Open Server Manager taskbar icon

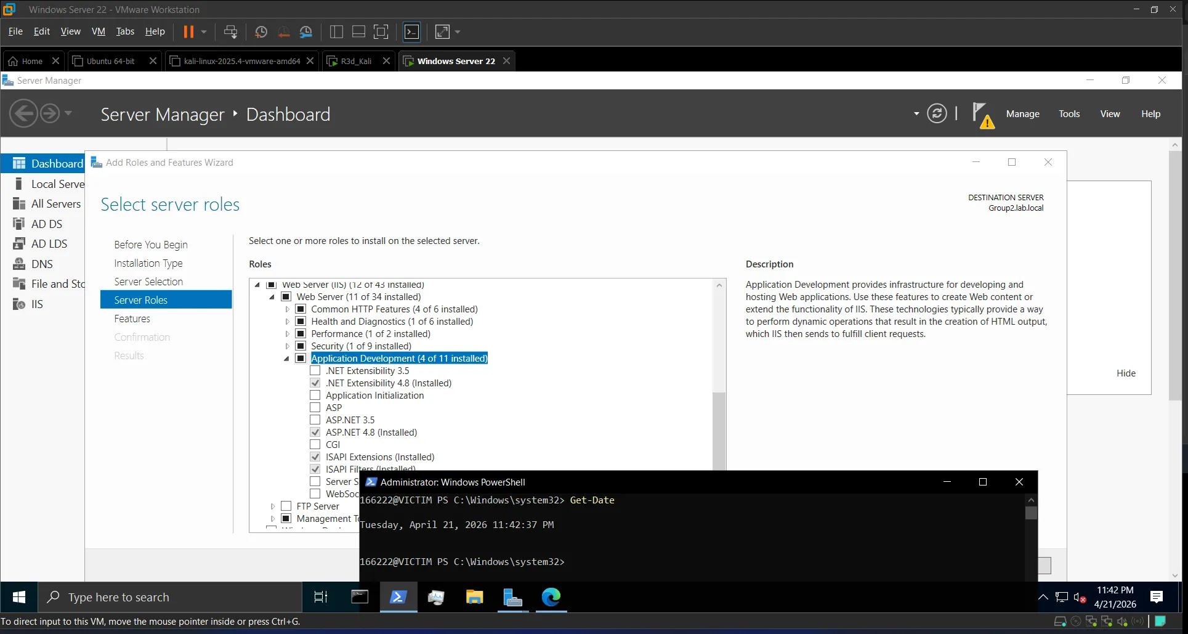tap(513, 597)
